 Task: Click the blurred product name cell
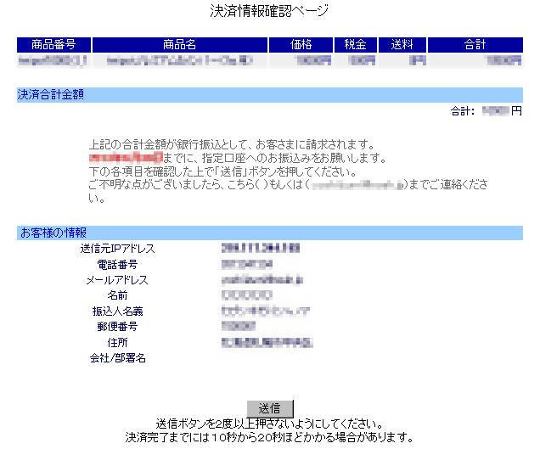[180, 61]
